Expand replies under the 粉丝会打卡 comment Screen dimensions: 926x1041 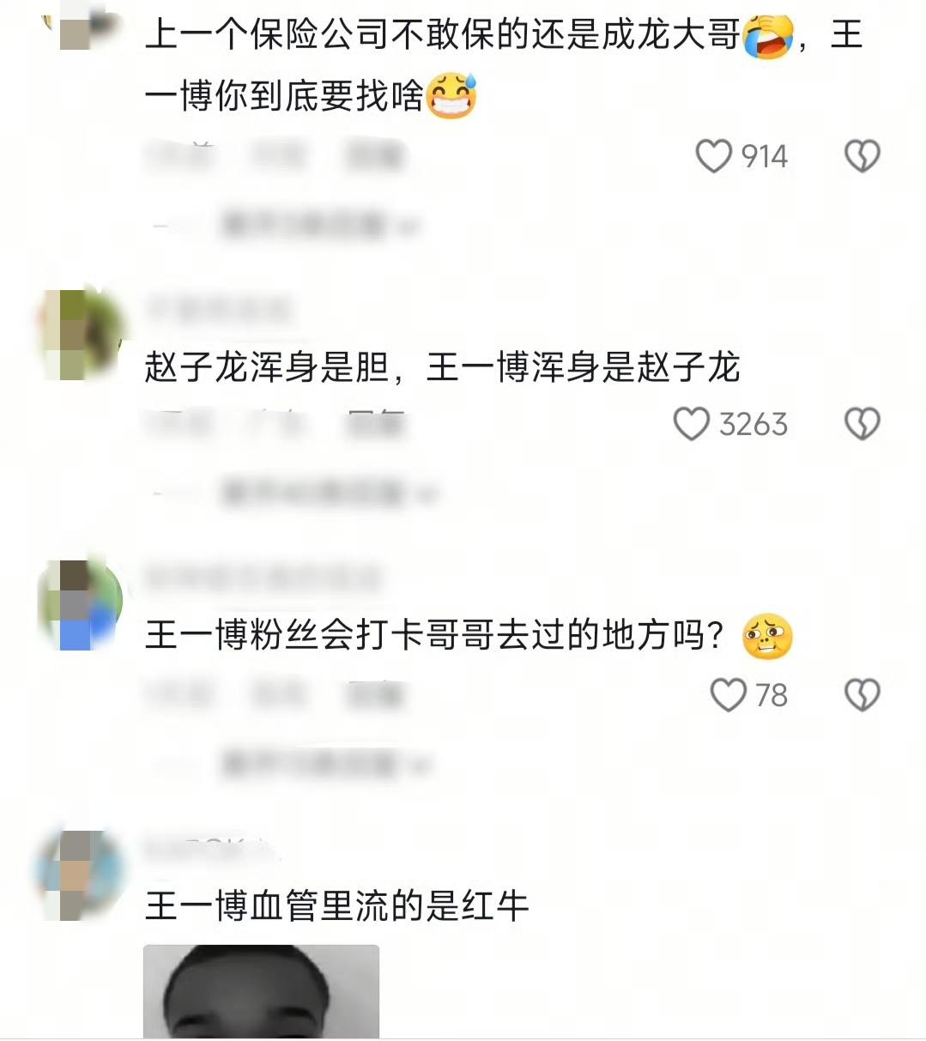click(x=326, y=763)
